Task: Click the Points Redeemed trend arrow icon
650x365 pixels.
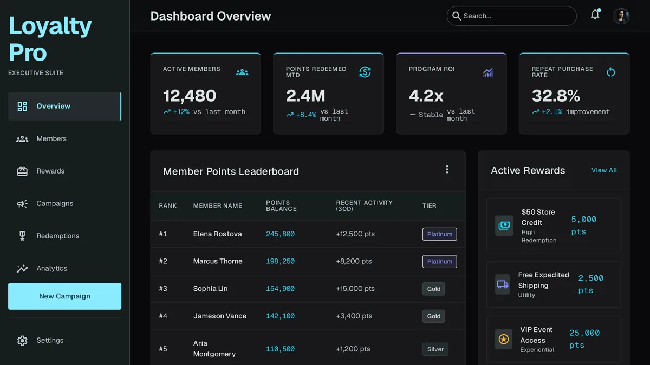Action: tap(290, 115)
